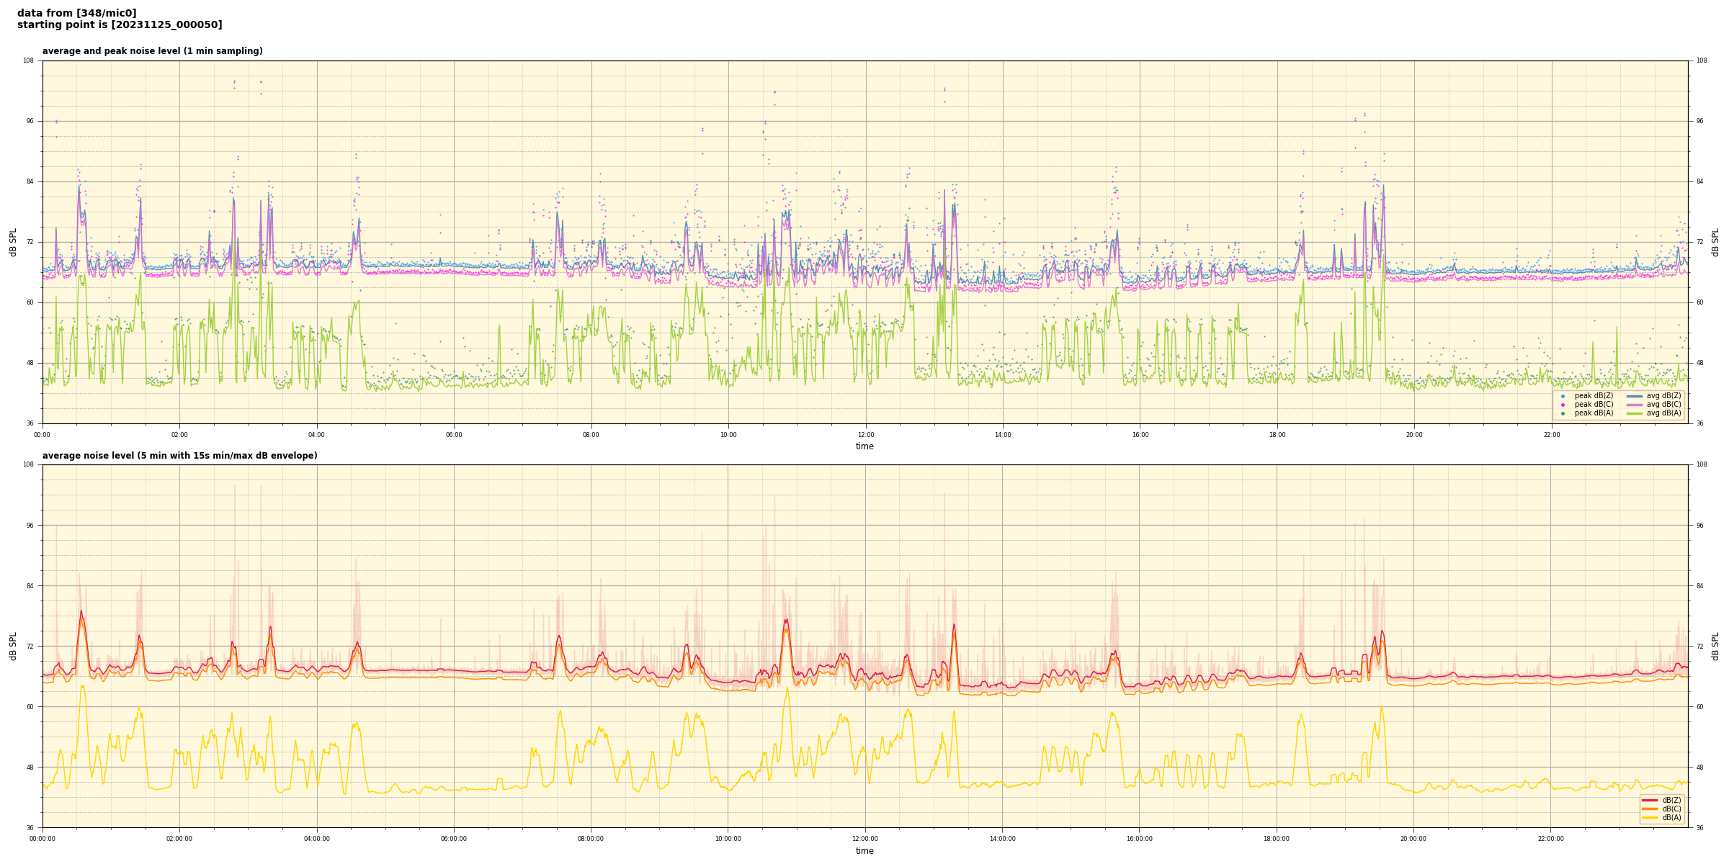Viewport: 1729px width, 864px height.
Task: Click the 'time' axis label under top chart
Action: (x=864, y=446)
